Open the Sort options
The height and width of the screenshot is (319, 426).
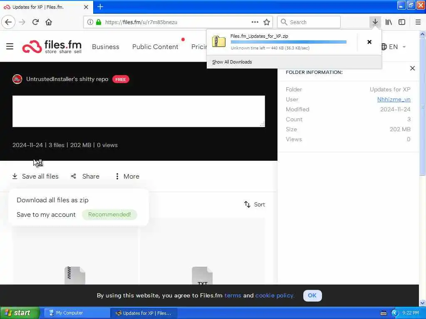[x=255, y=204]
